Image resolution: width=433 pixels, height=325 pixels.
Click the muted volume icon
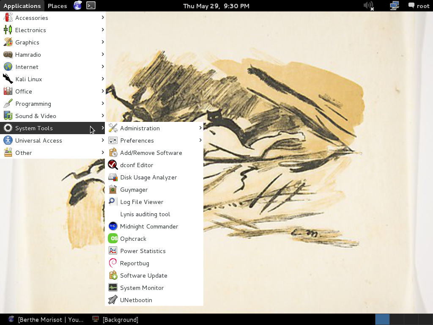pyautogui.click(x=369, y=6)
